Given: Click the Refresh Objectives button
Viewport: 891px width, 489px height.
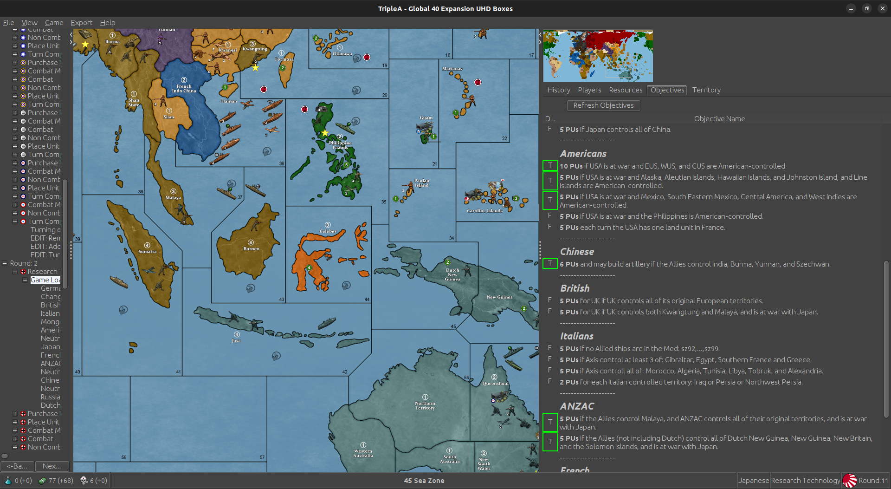Looking at the screenshot, I should click(603, 105).
